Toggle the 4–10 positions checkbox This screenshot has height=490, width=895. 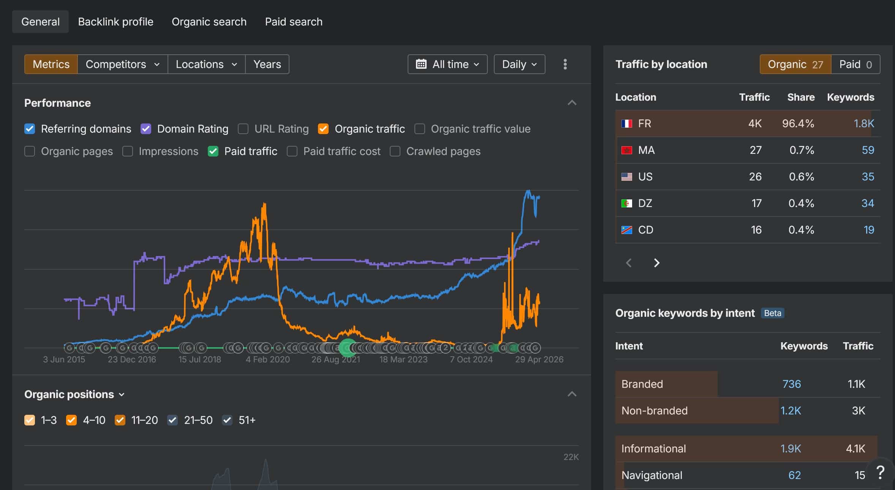(71, 420)
